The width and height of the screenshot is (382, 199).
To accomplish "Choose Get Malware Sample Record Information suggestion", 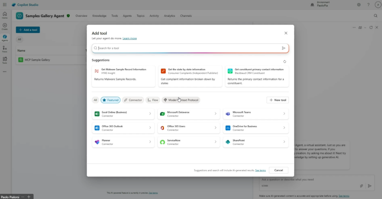I will 123,76.
